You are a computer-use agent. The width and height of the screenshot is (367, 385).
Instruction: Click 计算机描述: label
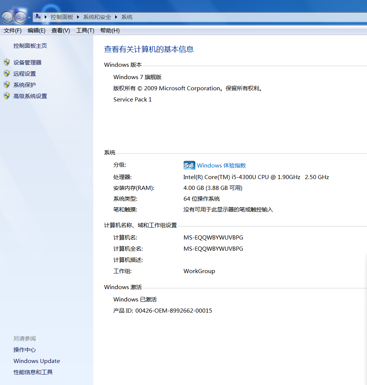(128, 260)
